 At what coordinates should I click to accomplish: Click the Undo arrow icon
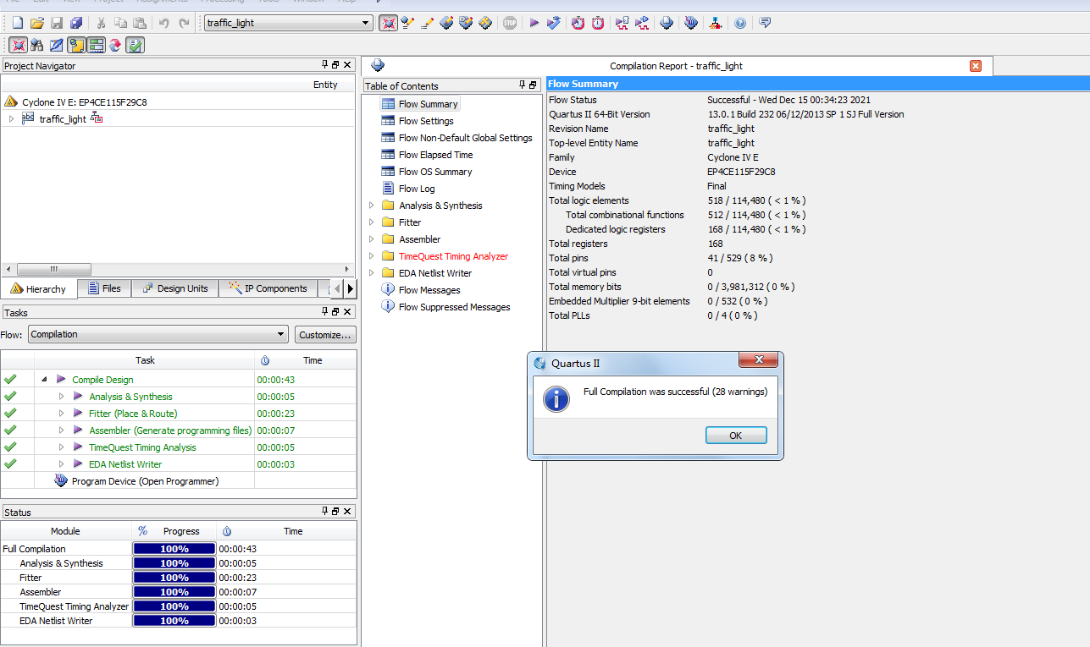[164, 23]
